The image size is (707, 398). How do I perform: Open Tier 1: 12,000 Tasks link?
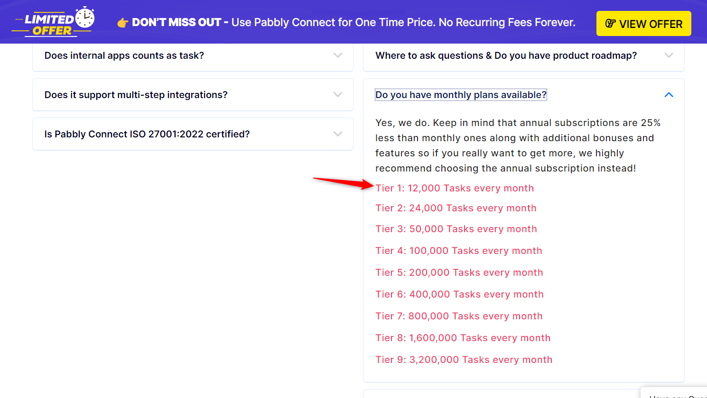pyautogui.click(x=455, y=188)
